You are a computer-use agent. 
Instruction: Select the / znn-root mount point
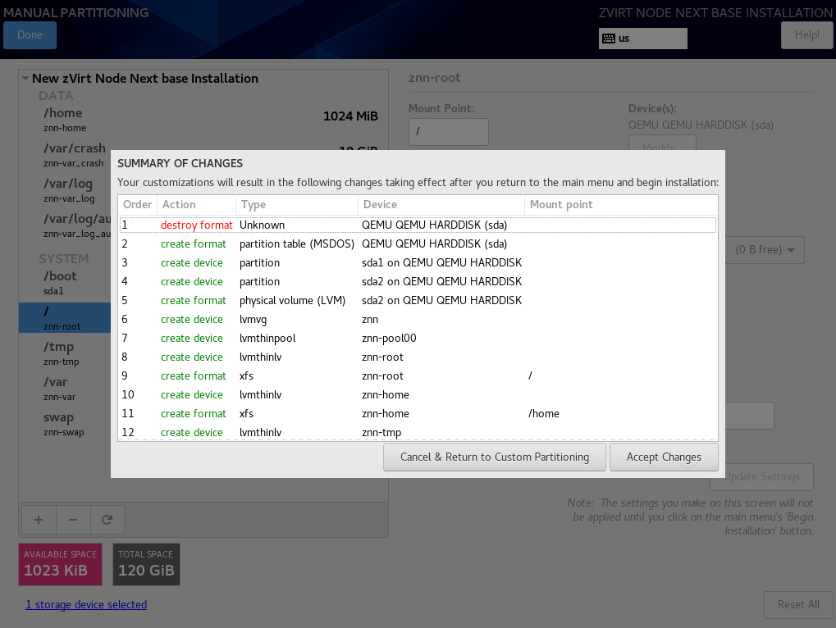click(65, 318)
